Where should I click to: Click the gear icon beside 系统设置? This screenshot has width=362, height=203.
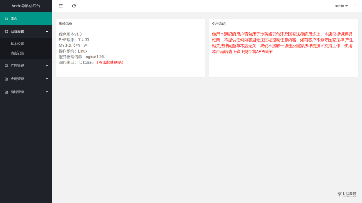click(x=6, y=31)
